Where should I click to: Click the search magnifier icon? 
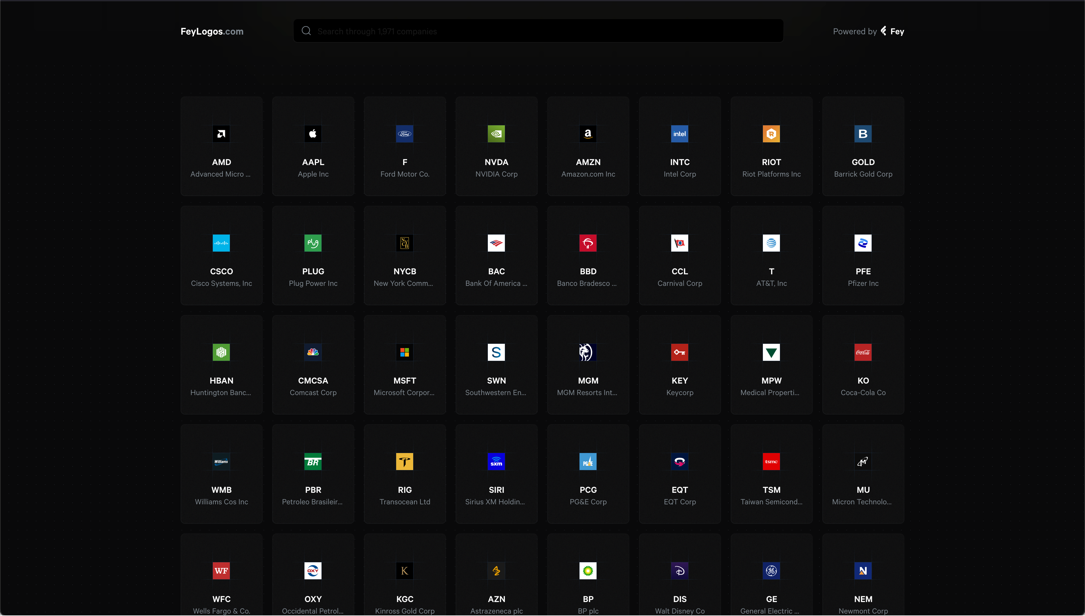[x=306, y=31]
